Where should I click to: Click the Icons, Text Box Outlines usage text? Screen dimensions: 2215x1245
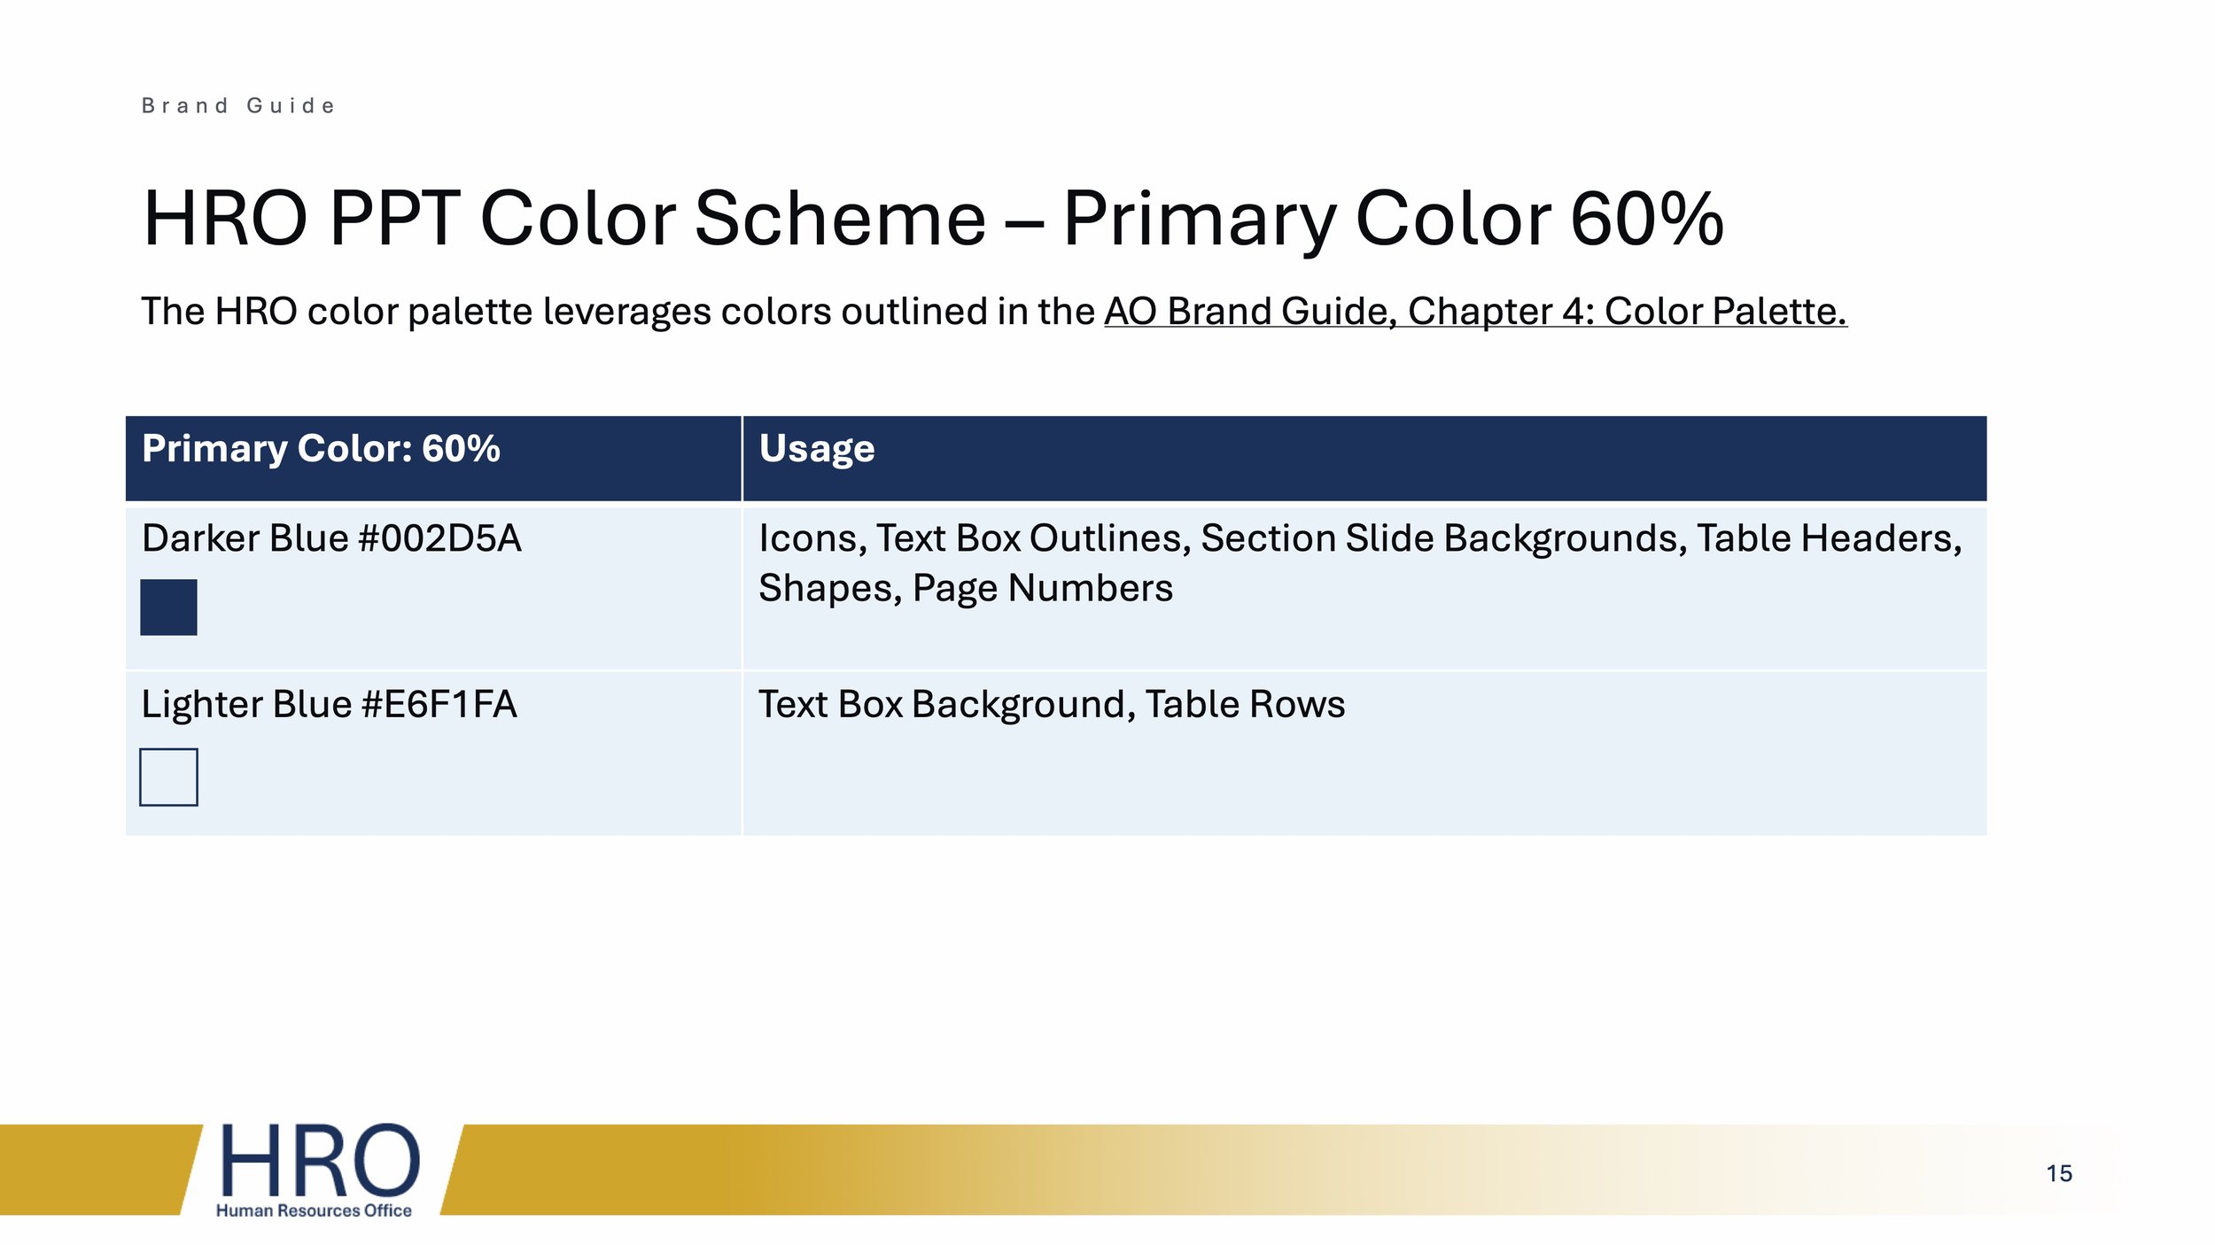pyautogui.click(x=1360, y=538)
